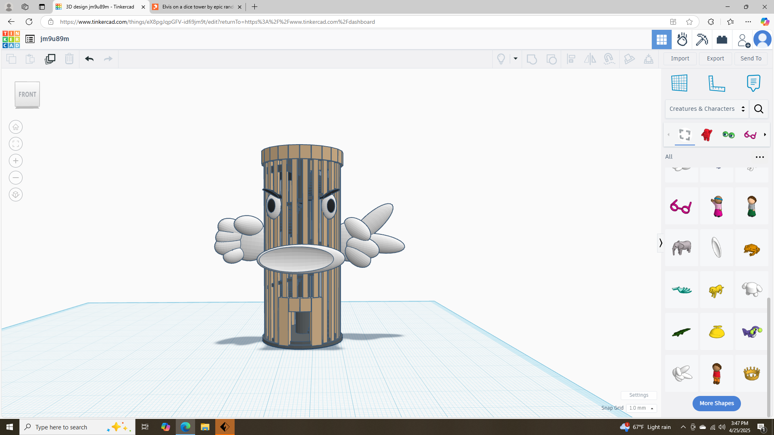Select the red creature subcategory
Screen dimensions: 774x435
click(x=707, y=135)
